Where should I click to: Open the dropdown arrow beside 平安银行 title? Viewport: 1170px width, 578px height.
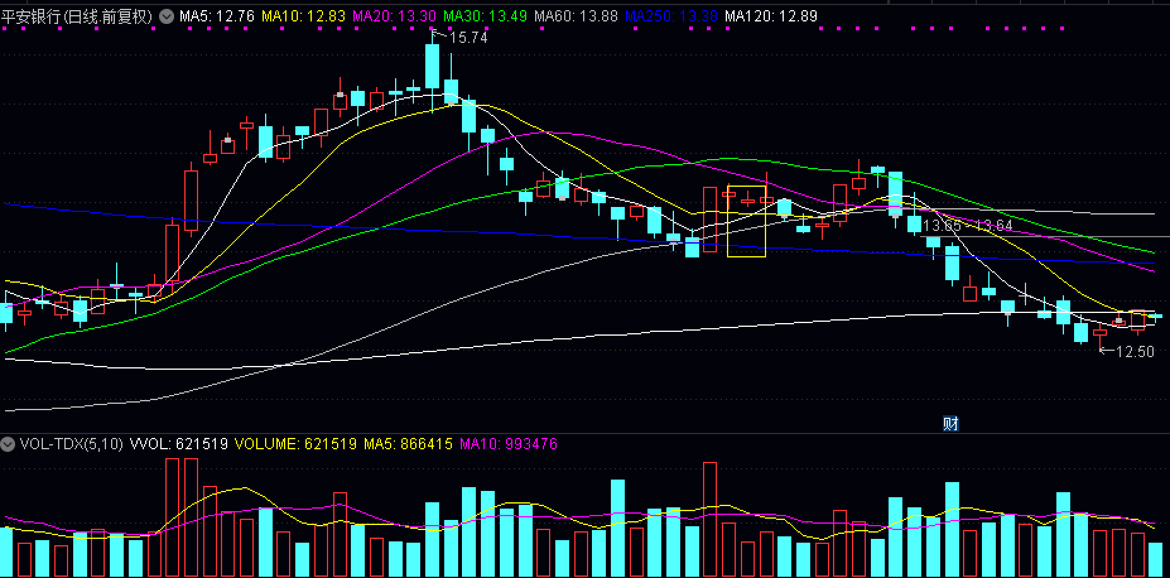[x=166, y=16]
